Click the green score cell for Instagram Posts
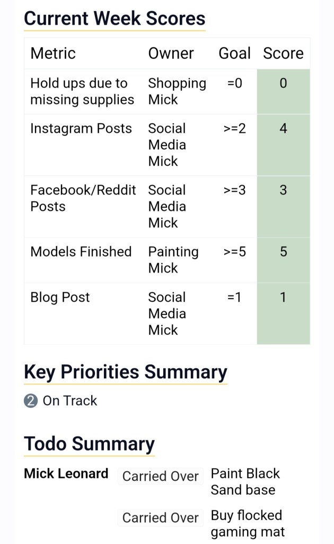This screenshot has width=334, height=544. tap(283, 144)
